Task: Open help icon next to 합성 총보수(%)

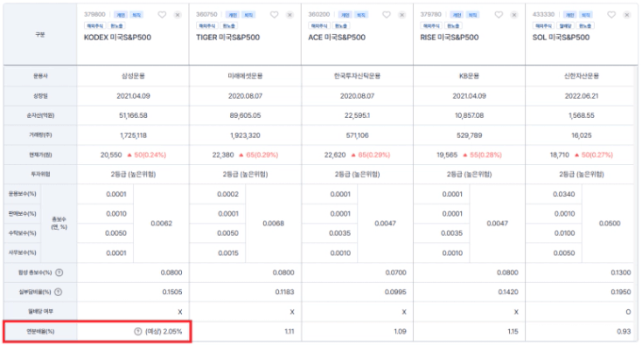Action: [59, 273]
